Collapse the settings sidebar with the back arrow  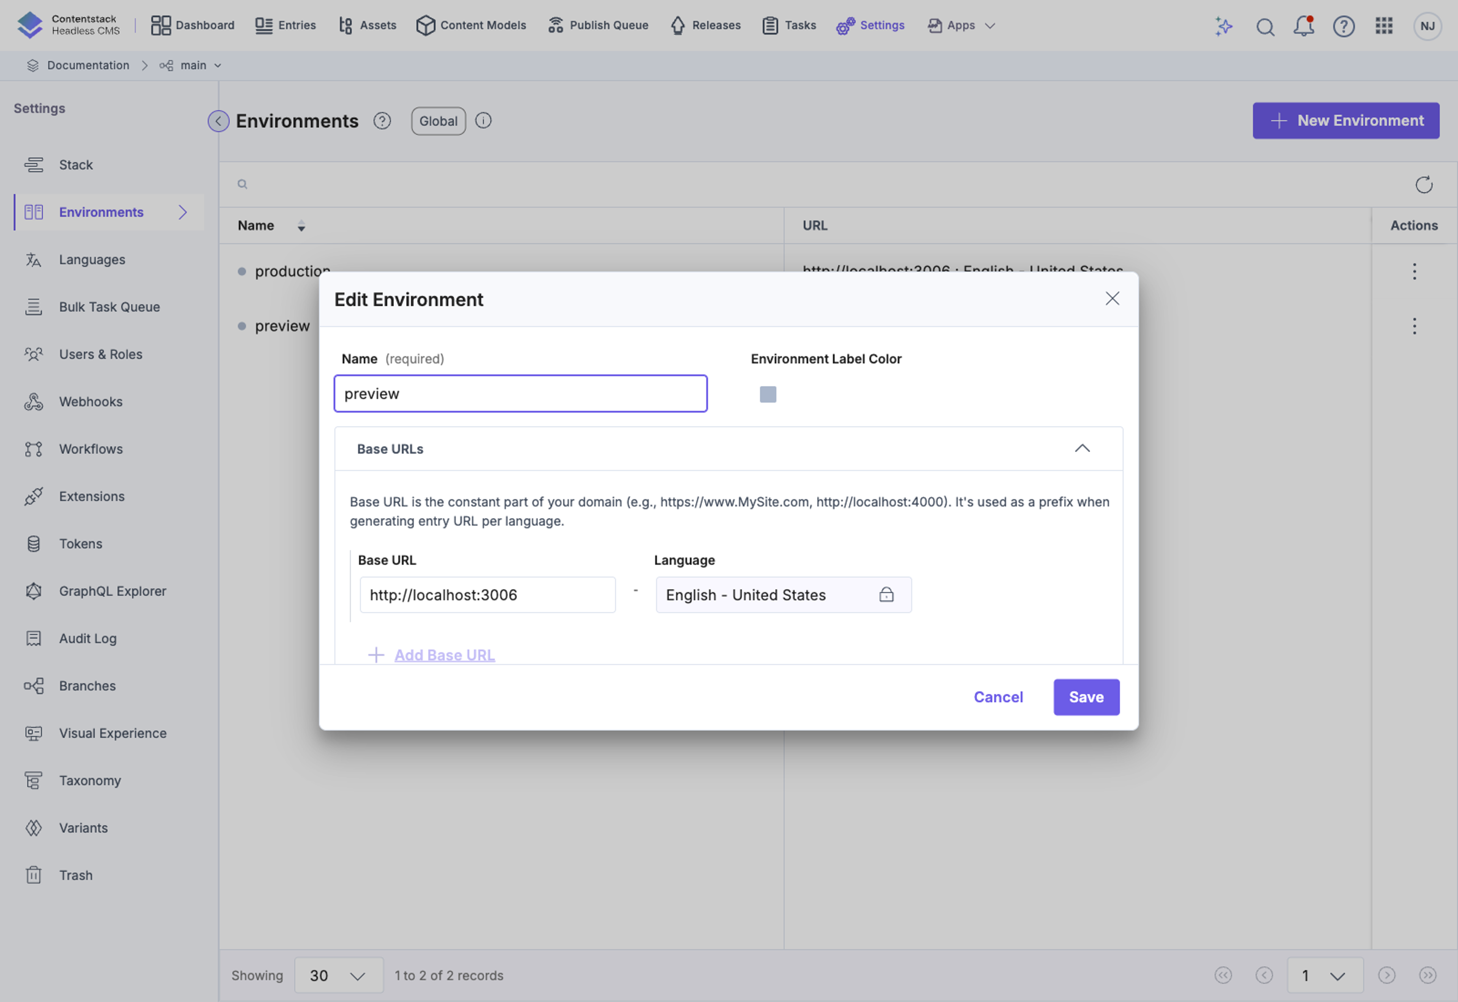[x=218, y=121]
